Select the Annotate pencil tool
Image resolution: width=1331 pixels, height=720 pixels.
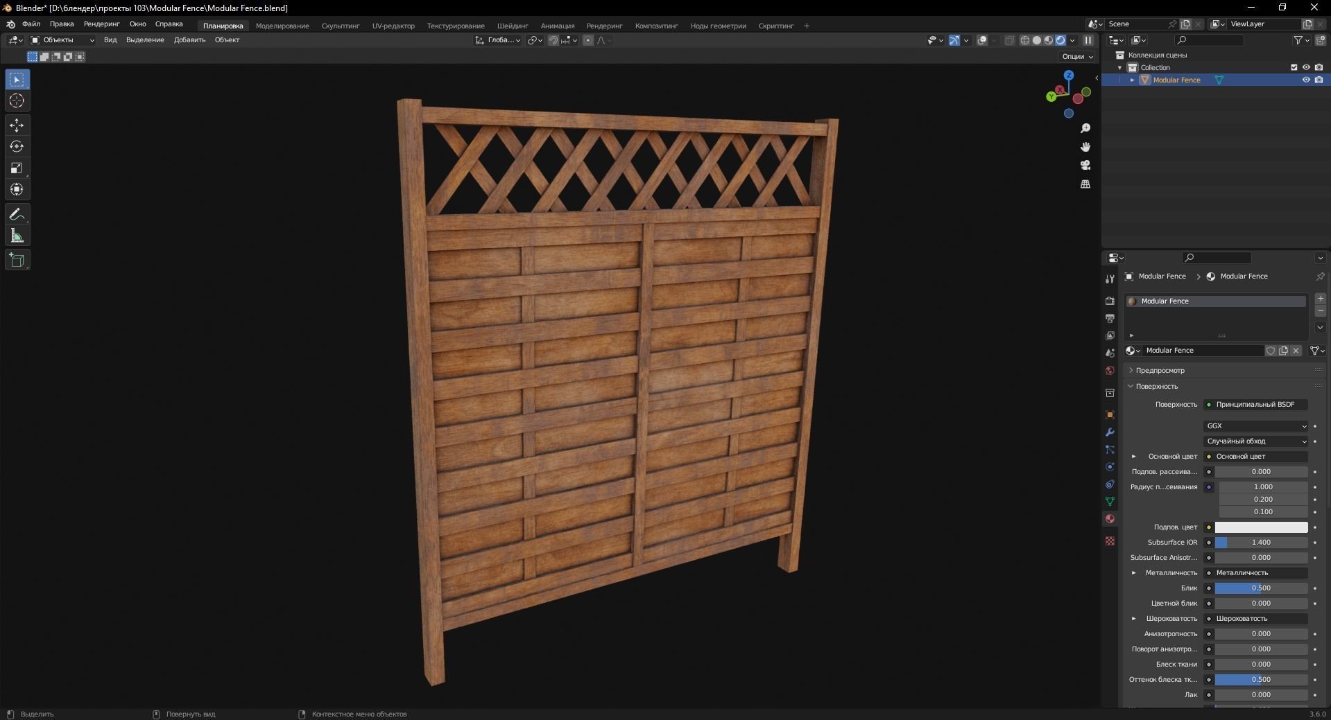pos(17,215)
